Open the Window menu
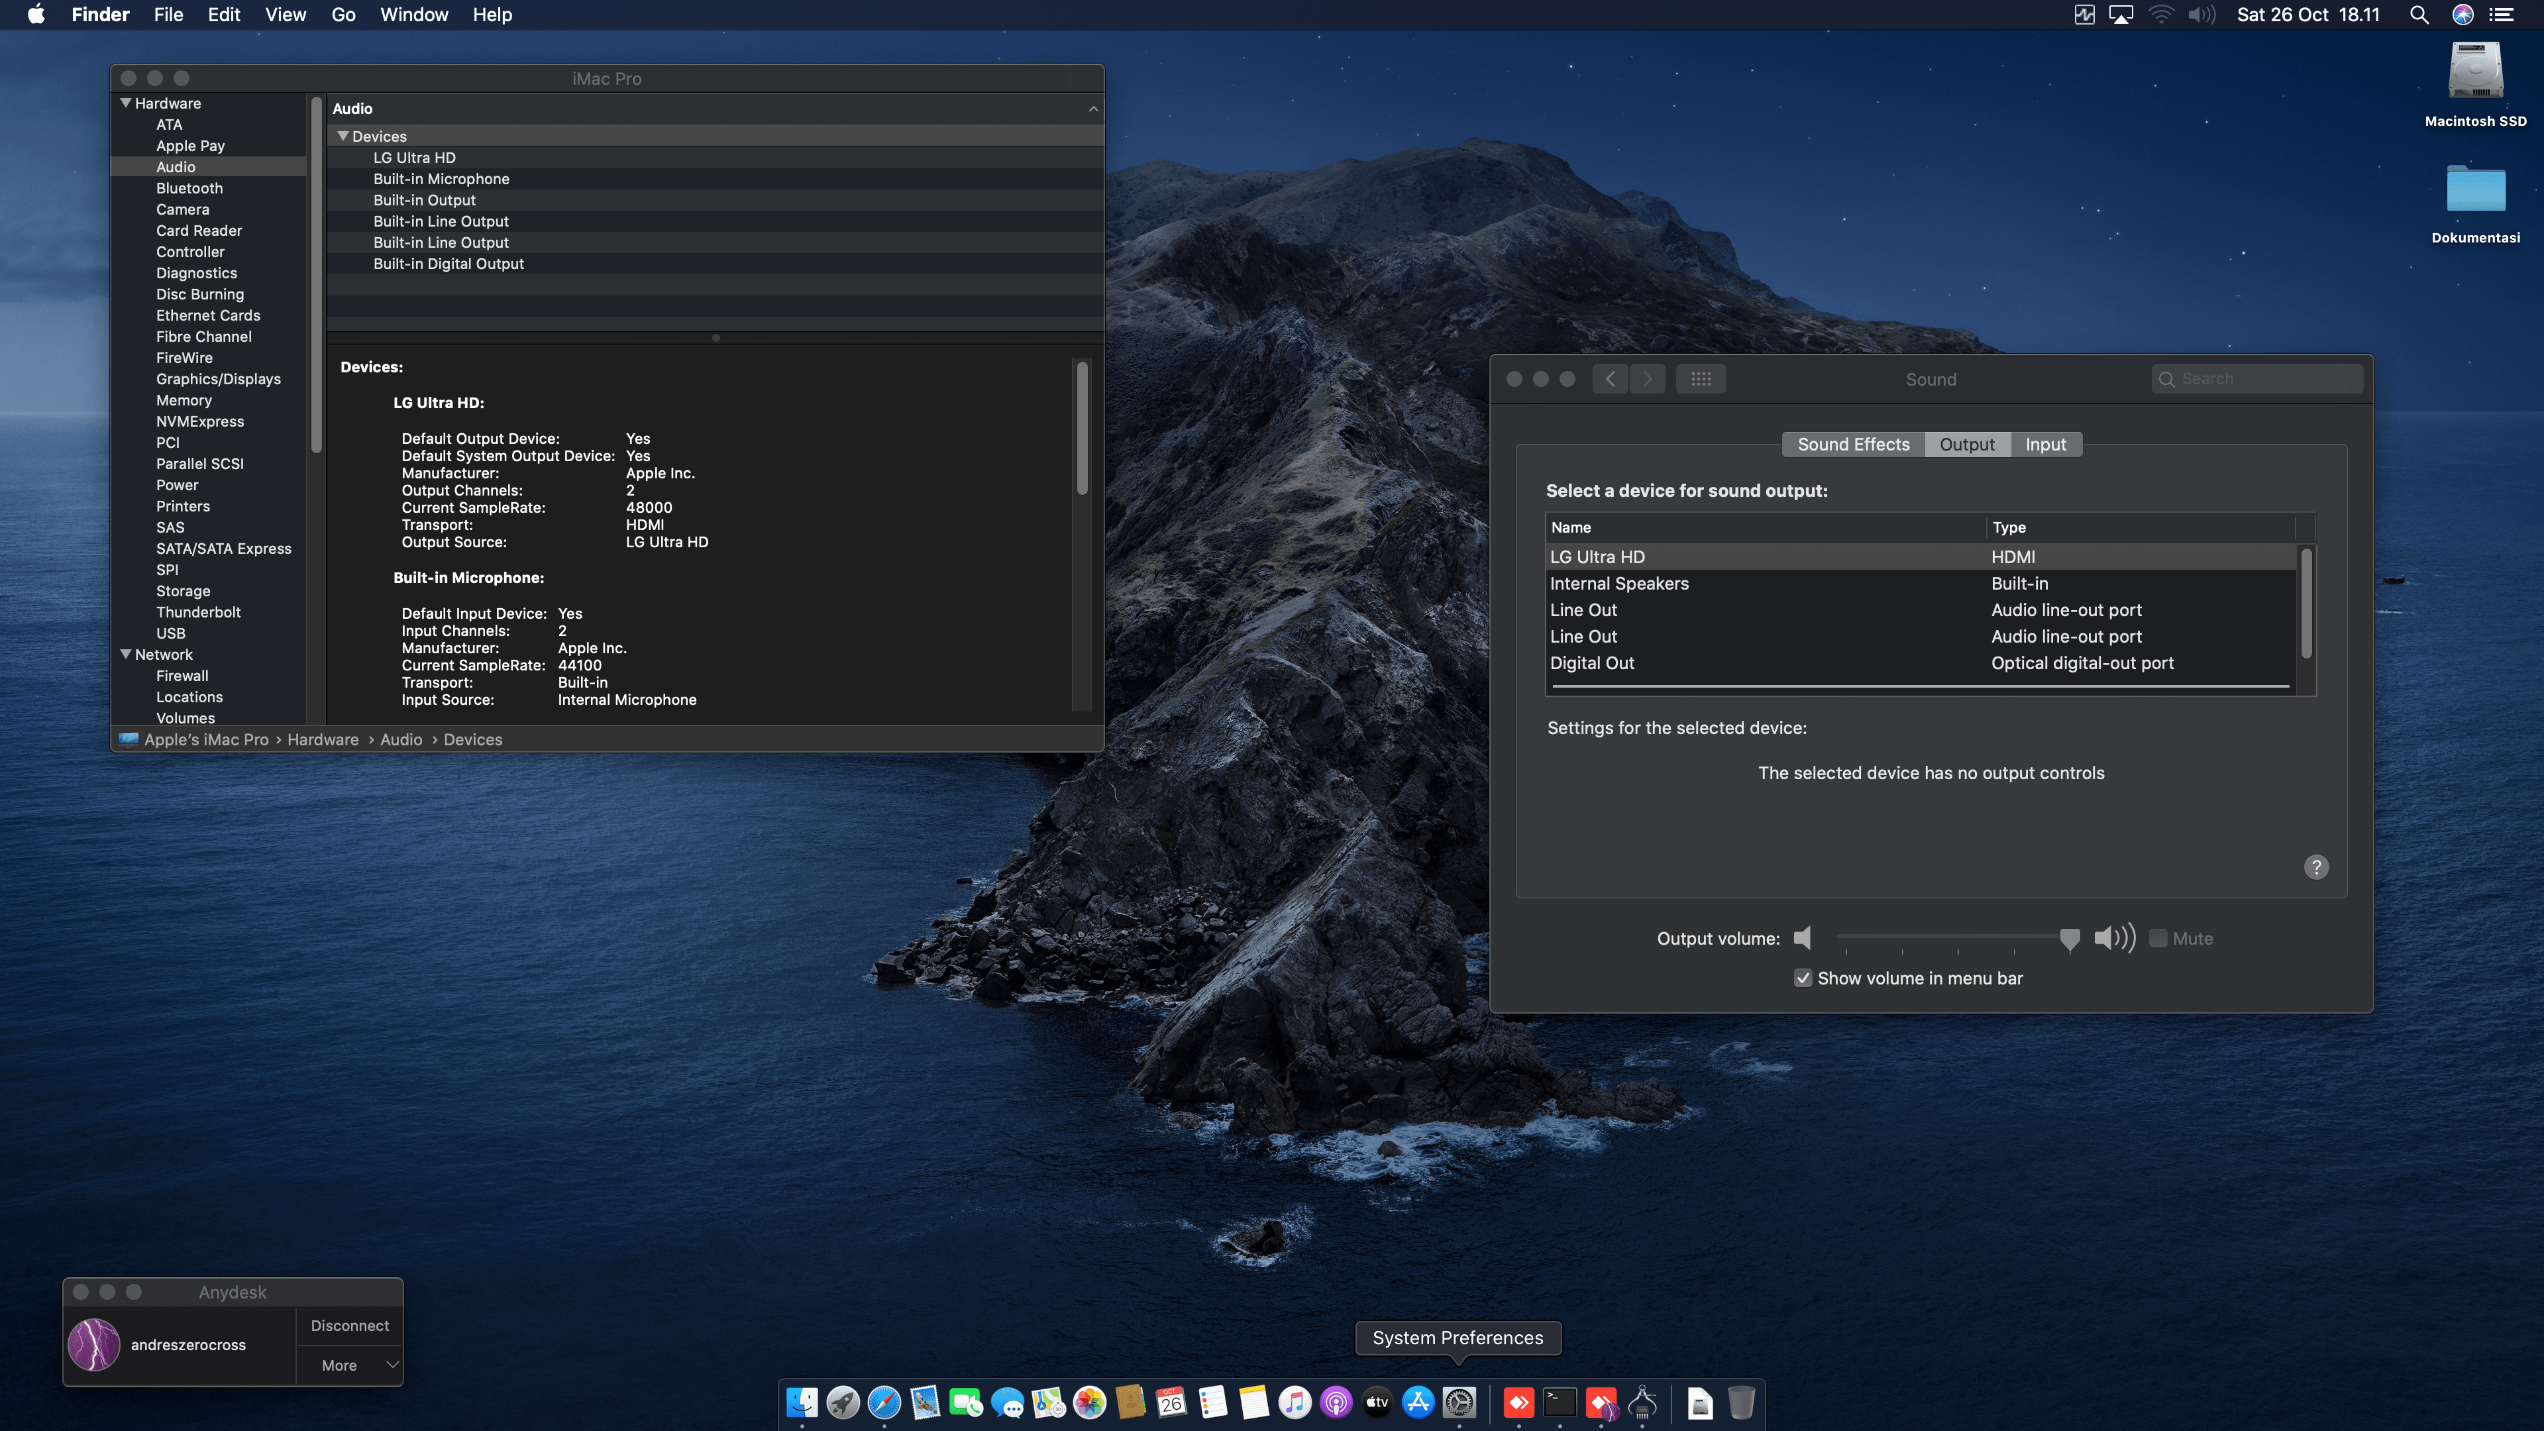 pos(414,15)
